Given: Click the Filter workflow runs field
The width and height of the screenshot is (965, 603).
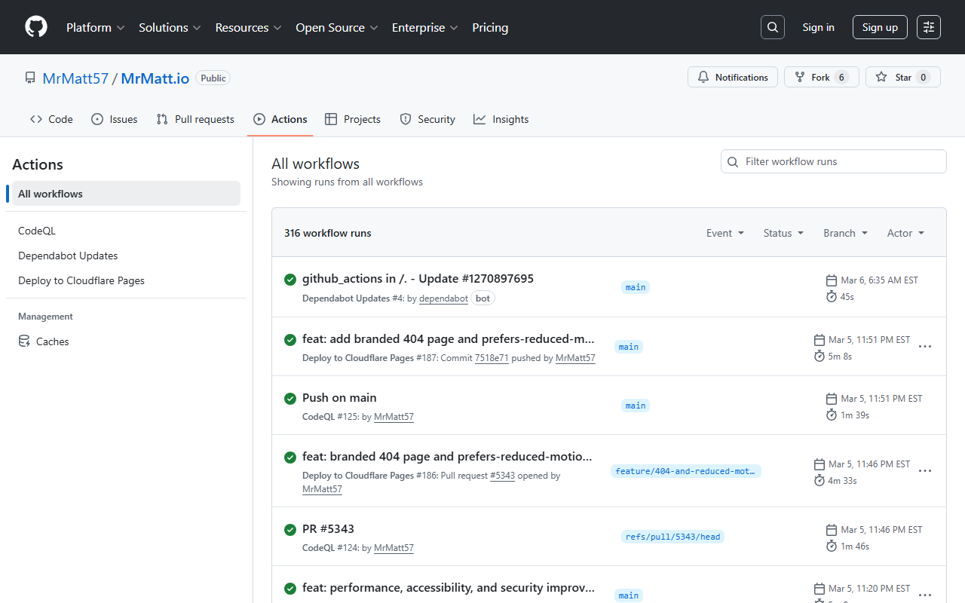Looking at the screenshot, I should (x=833, y=161).
